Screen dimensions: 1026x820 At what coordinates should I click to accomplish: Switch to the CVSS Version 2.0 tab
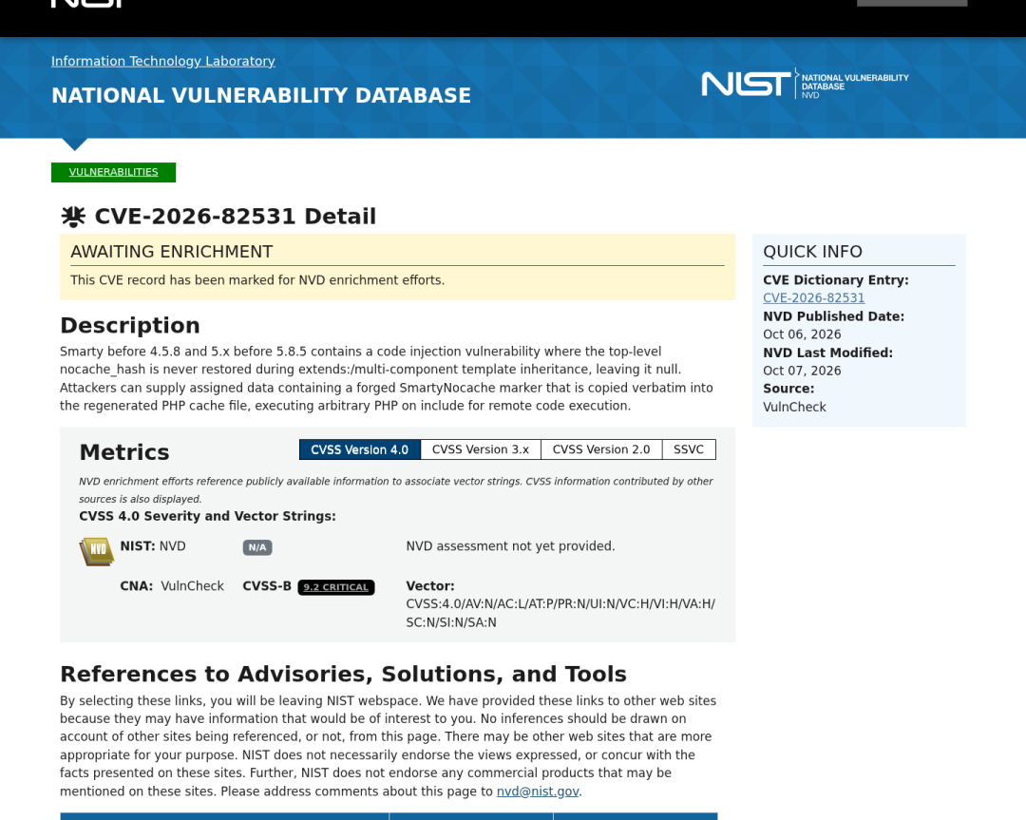click(x=600, y=449)
